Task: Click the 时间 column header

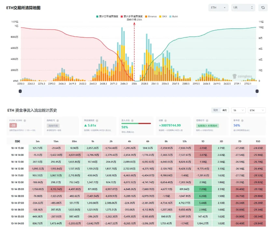Action: pos(18,141)
